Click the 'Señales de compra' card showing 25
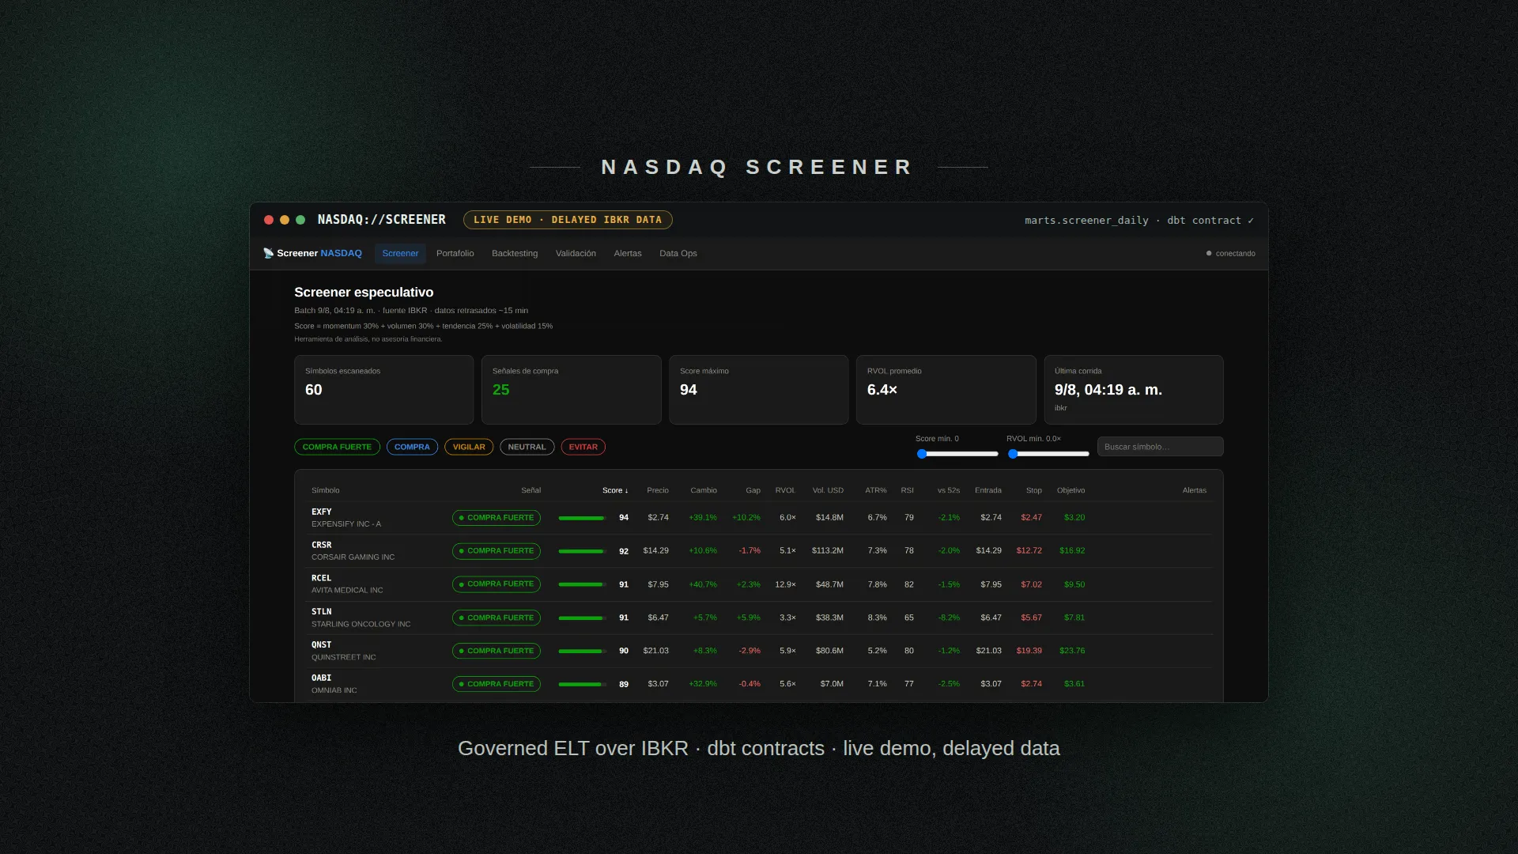This screenshot has height=854, width=1518. tap(571, 390)
